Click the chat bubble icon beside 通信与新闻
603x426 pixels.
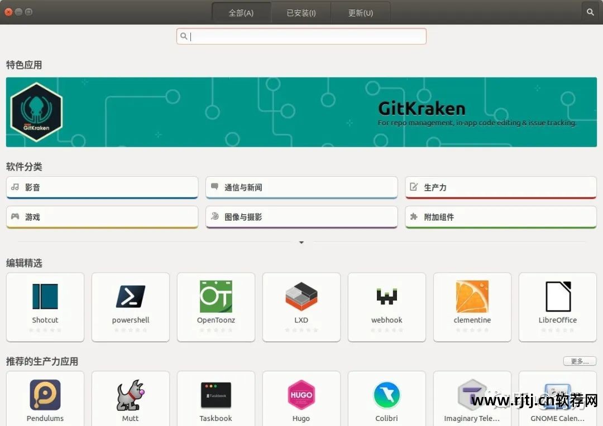click(214, 187)
